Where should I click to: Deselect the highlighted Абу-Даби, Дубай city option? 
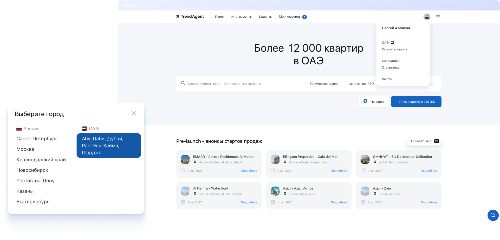[x=108, y=146]
